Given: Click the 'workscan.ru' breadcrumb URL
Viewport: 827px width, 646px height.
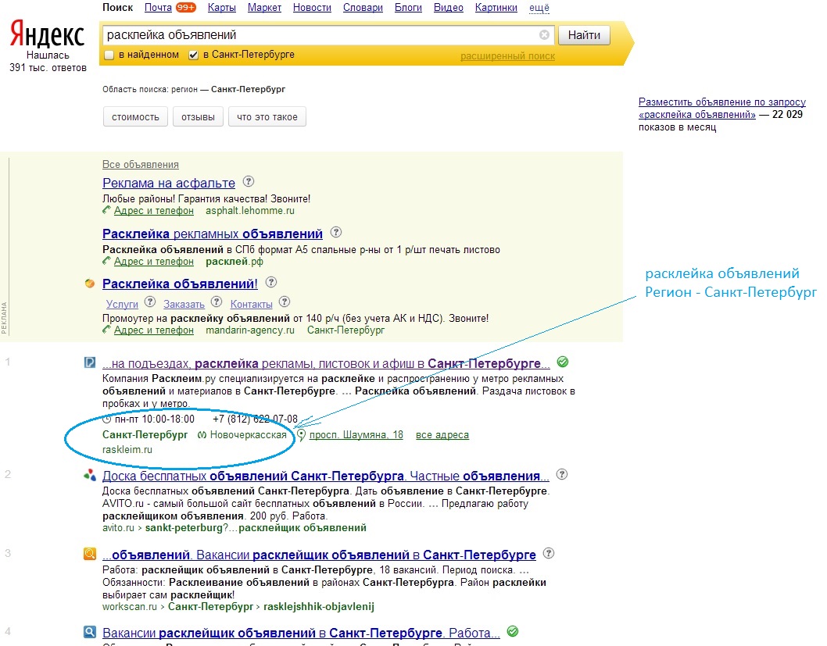Looking at the screenshot, I should [130, 606].
